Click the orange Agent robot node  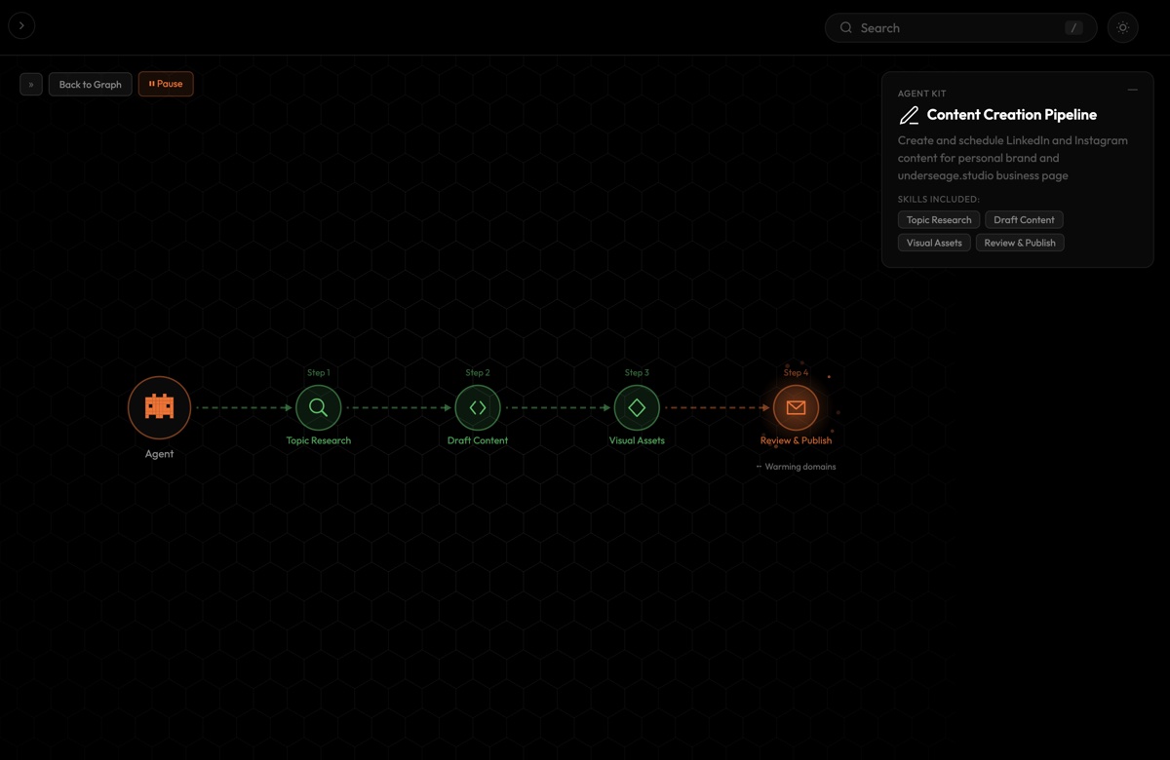pos(159,407)
